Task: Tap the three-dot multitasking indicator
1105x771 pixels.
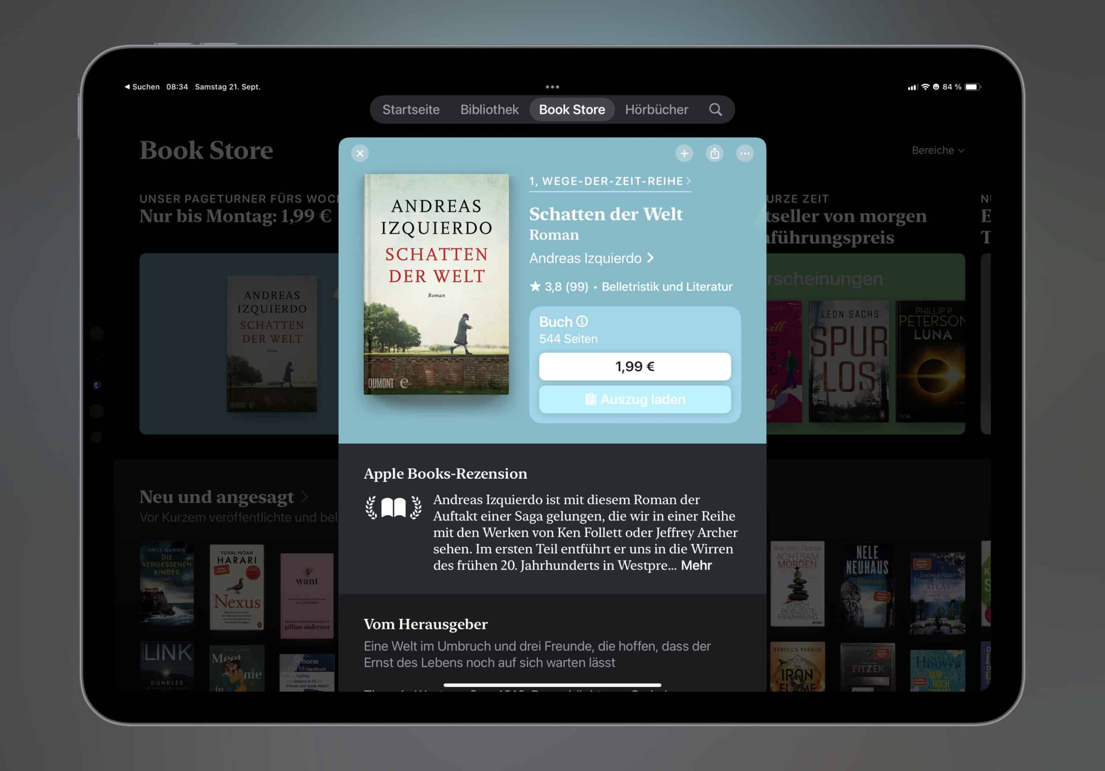Action: 552,87
